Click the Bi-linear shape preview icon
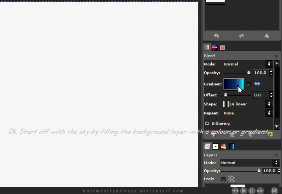The height and width of the screenshot is (194, 282). [226, 104]
